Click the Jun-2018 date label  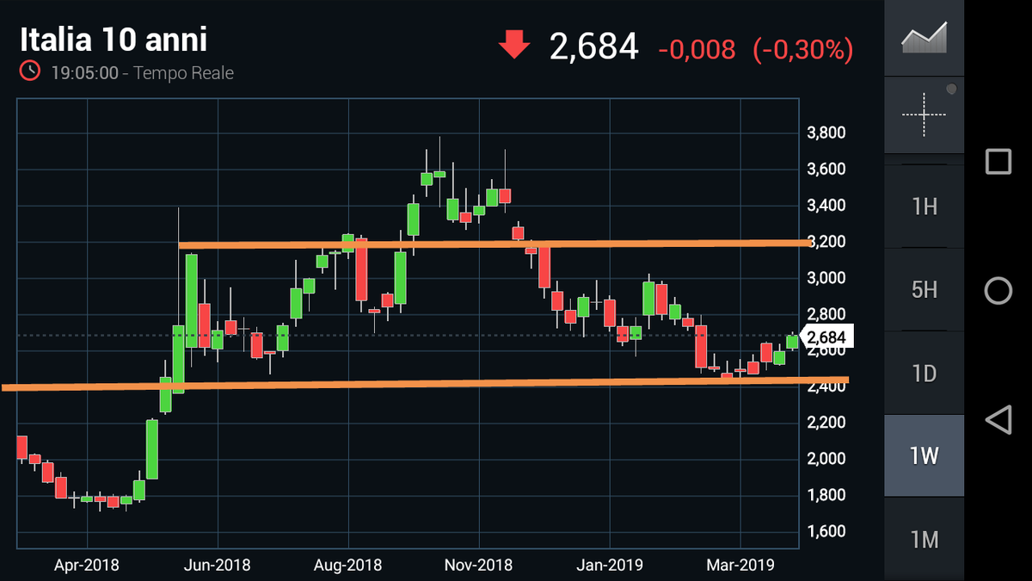pyautogui.click(x=218, y=565)
